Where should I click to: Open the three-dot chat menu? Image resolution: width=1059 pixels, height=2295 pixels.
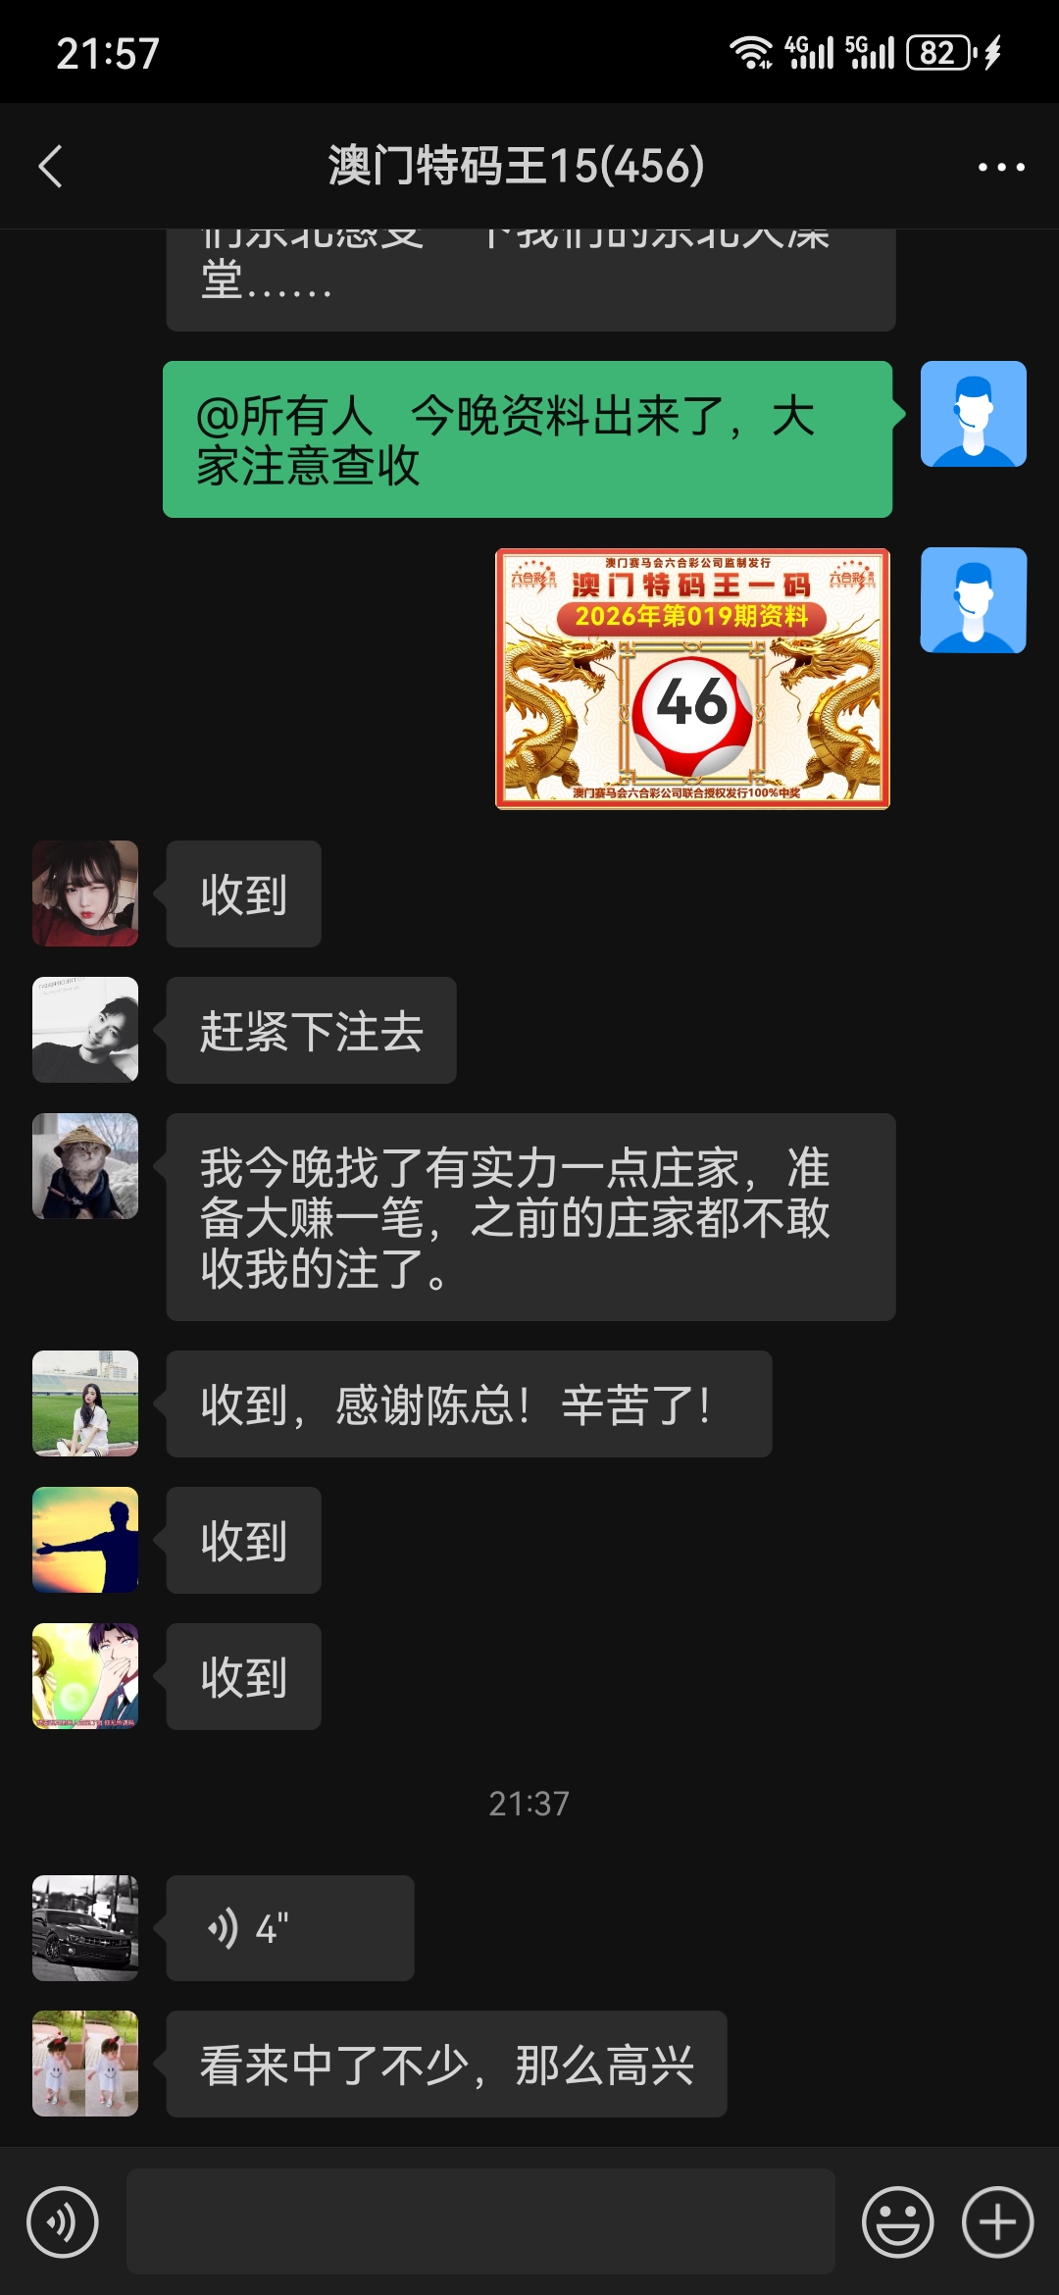point(1001,167)
